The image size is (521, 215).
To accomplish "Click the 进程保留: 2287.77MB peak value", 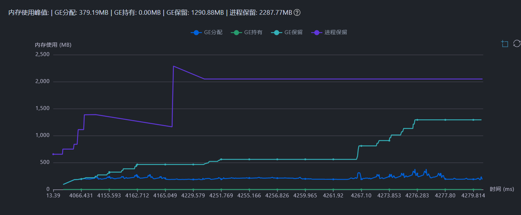I will [x=261, y=13].
